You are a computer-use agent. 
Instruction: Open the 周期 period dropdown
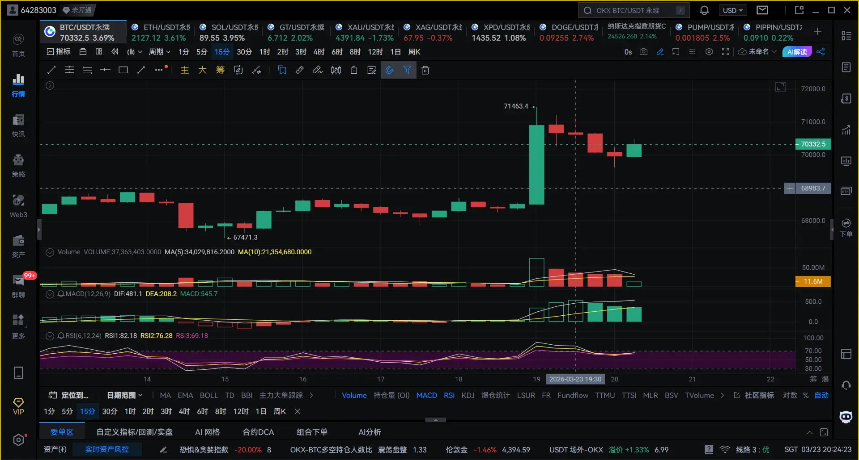point(160,52)
